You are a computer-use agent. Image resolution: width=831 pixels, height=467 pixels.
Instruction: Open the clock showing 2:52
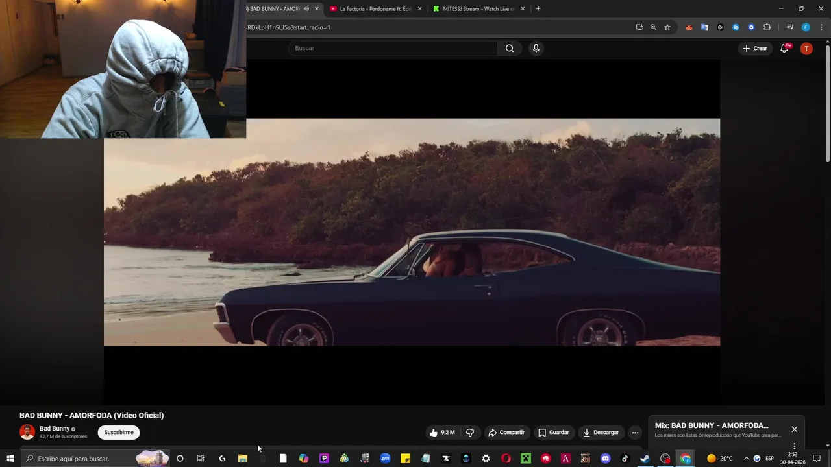point(793,459)
